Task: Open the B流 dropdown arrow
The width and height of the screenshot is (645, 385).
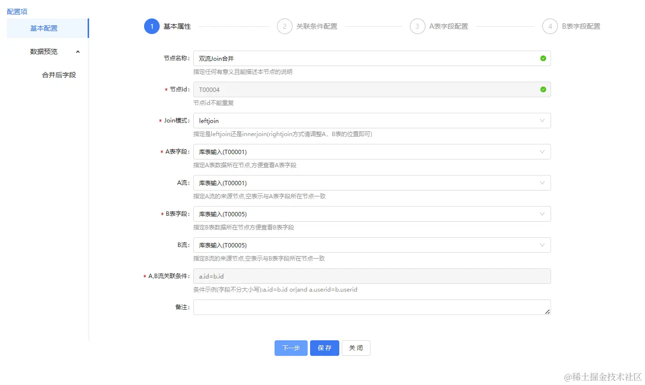Action: click(542, 245)
